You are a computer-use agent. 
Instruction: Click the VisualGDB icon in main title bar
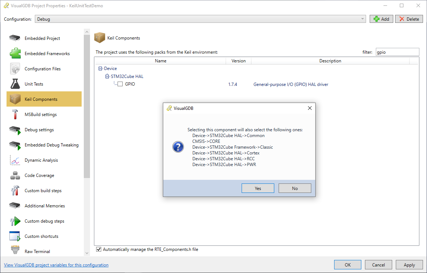pyautogui.click(x=6, y=5)
